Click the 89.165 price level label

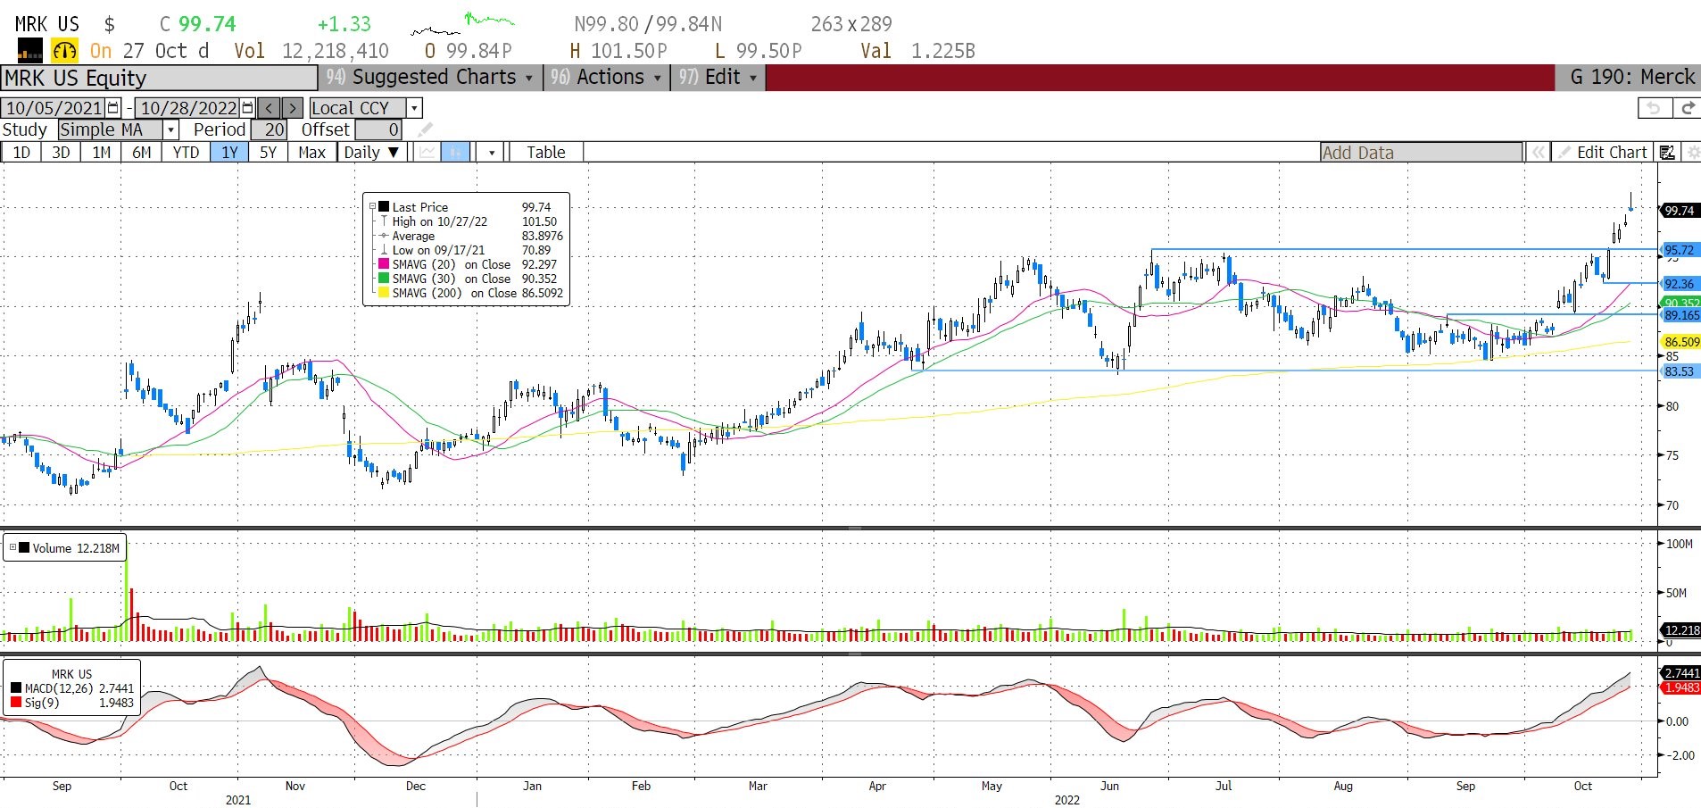point(1680,315)
